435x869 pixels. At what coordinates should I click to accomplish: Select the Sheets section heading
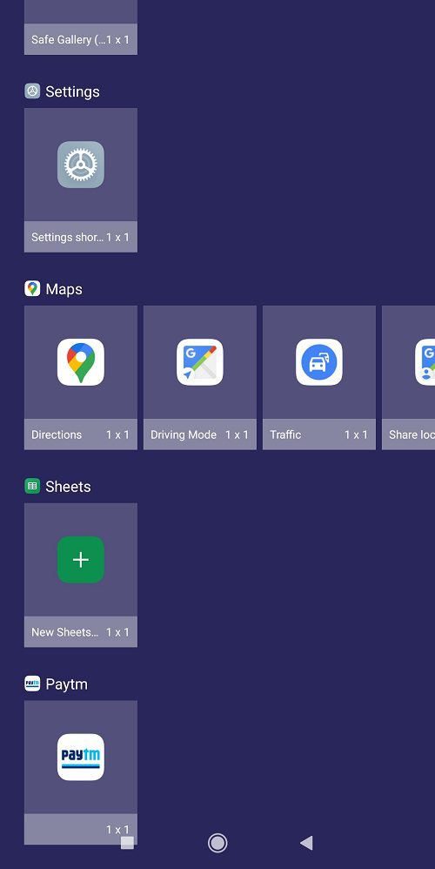click(68, 487)
